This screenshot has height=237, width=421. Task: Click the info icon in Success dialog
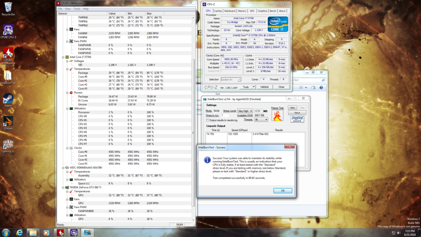click(x=207, y=160)
